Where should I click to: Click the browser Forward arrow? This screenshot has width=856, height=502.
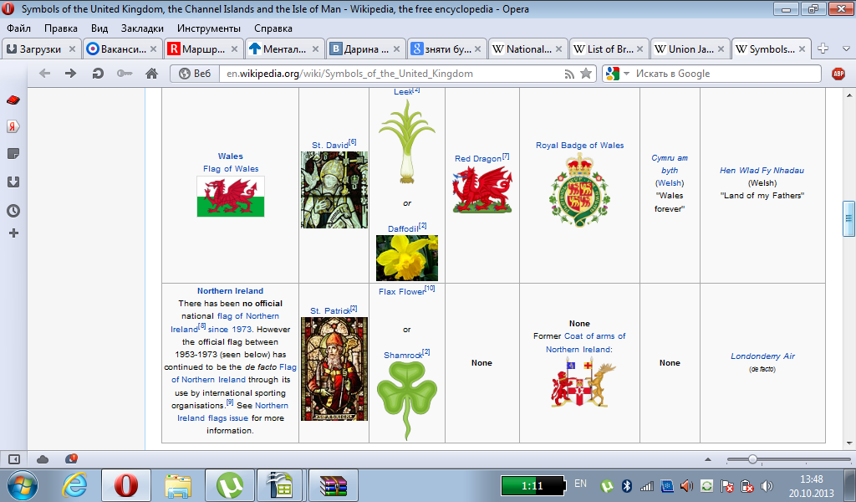point(71,73)
